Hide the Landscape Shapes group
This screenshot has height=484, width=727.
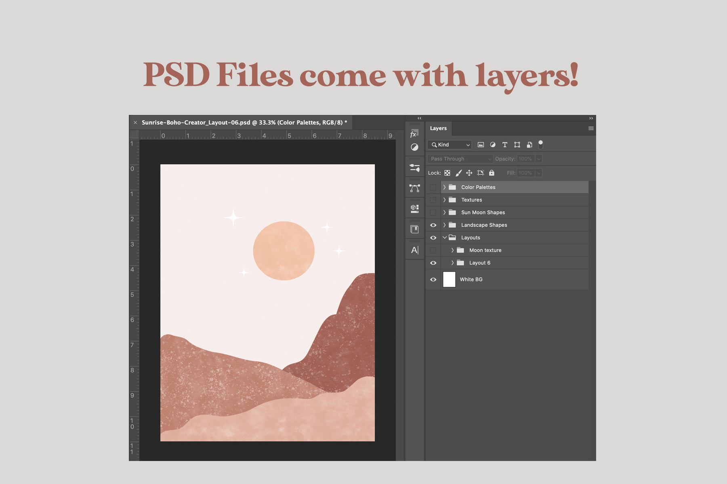(433, 225)
